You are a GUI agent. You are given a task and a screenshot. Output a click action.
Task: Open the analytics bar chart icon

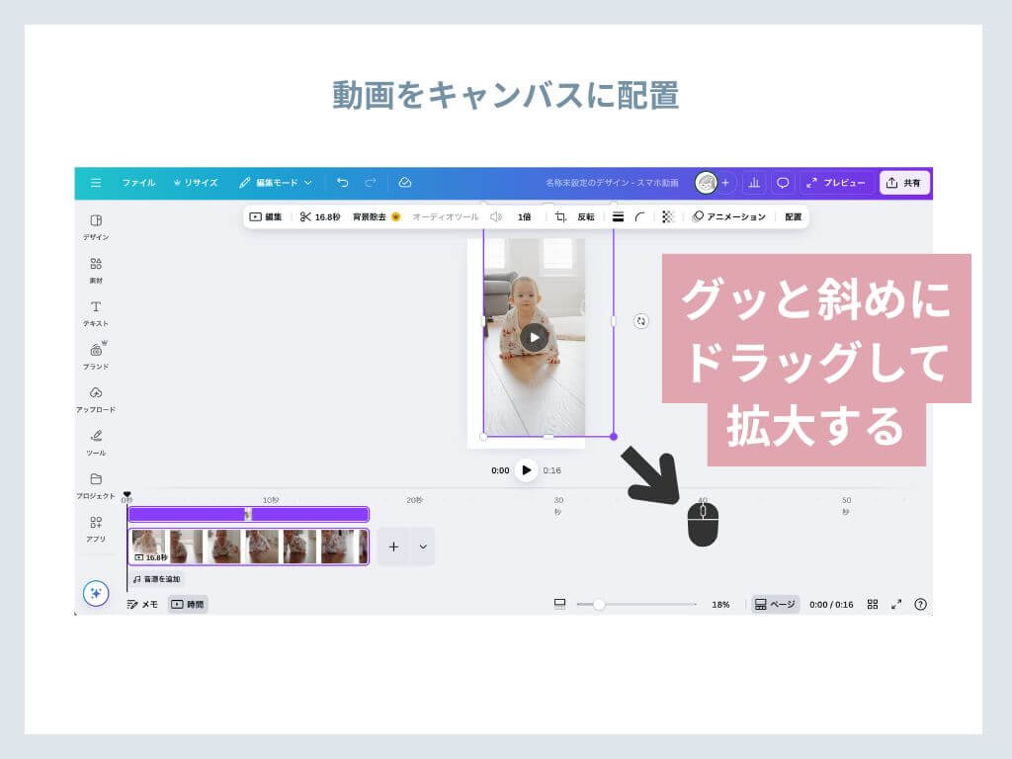(754, 183)
